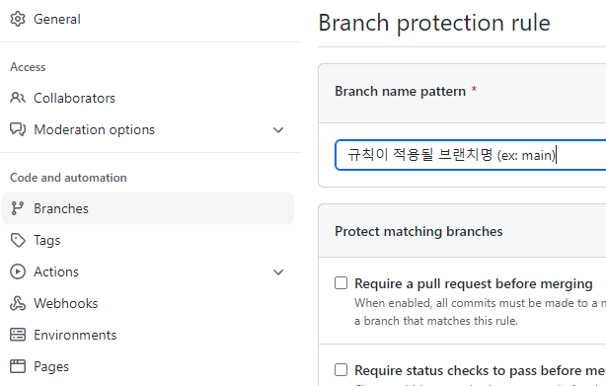This screenshot has width=606, height=386.
Task: Click the Actions play icon
Action: pyautogui.click(x=18, y=271)
